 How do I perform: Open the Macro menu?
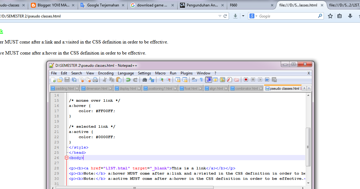tap(160, 73)
